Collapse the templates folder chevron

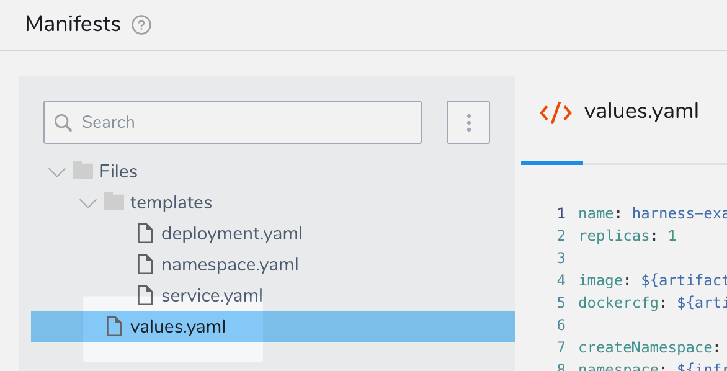point(88,203)
